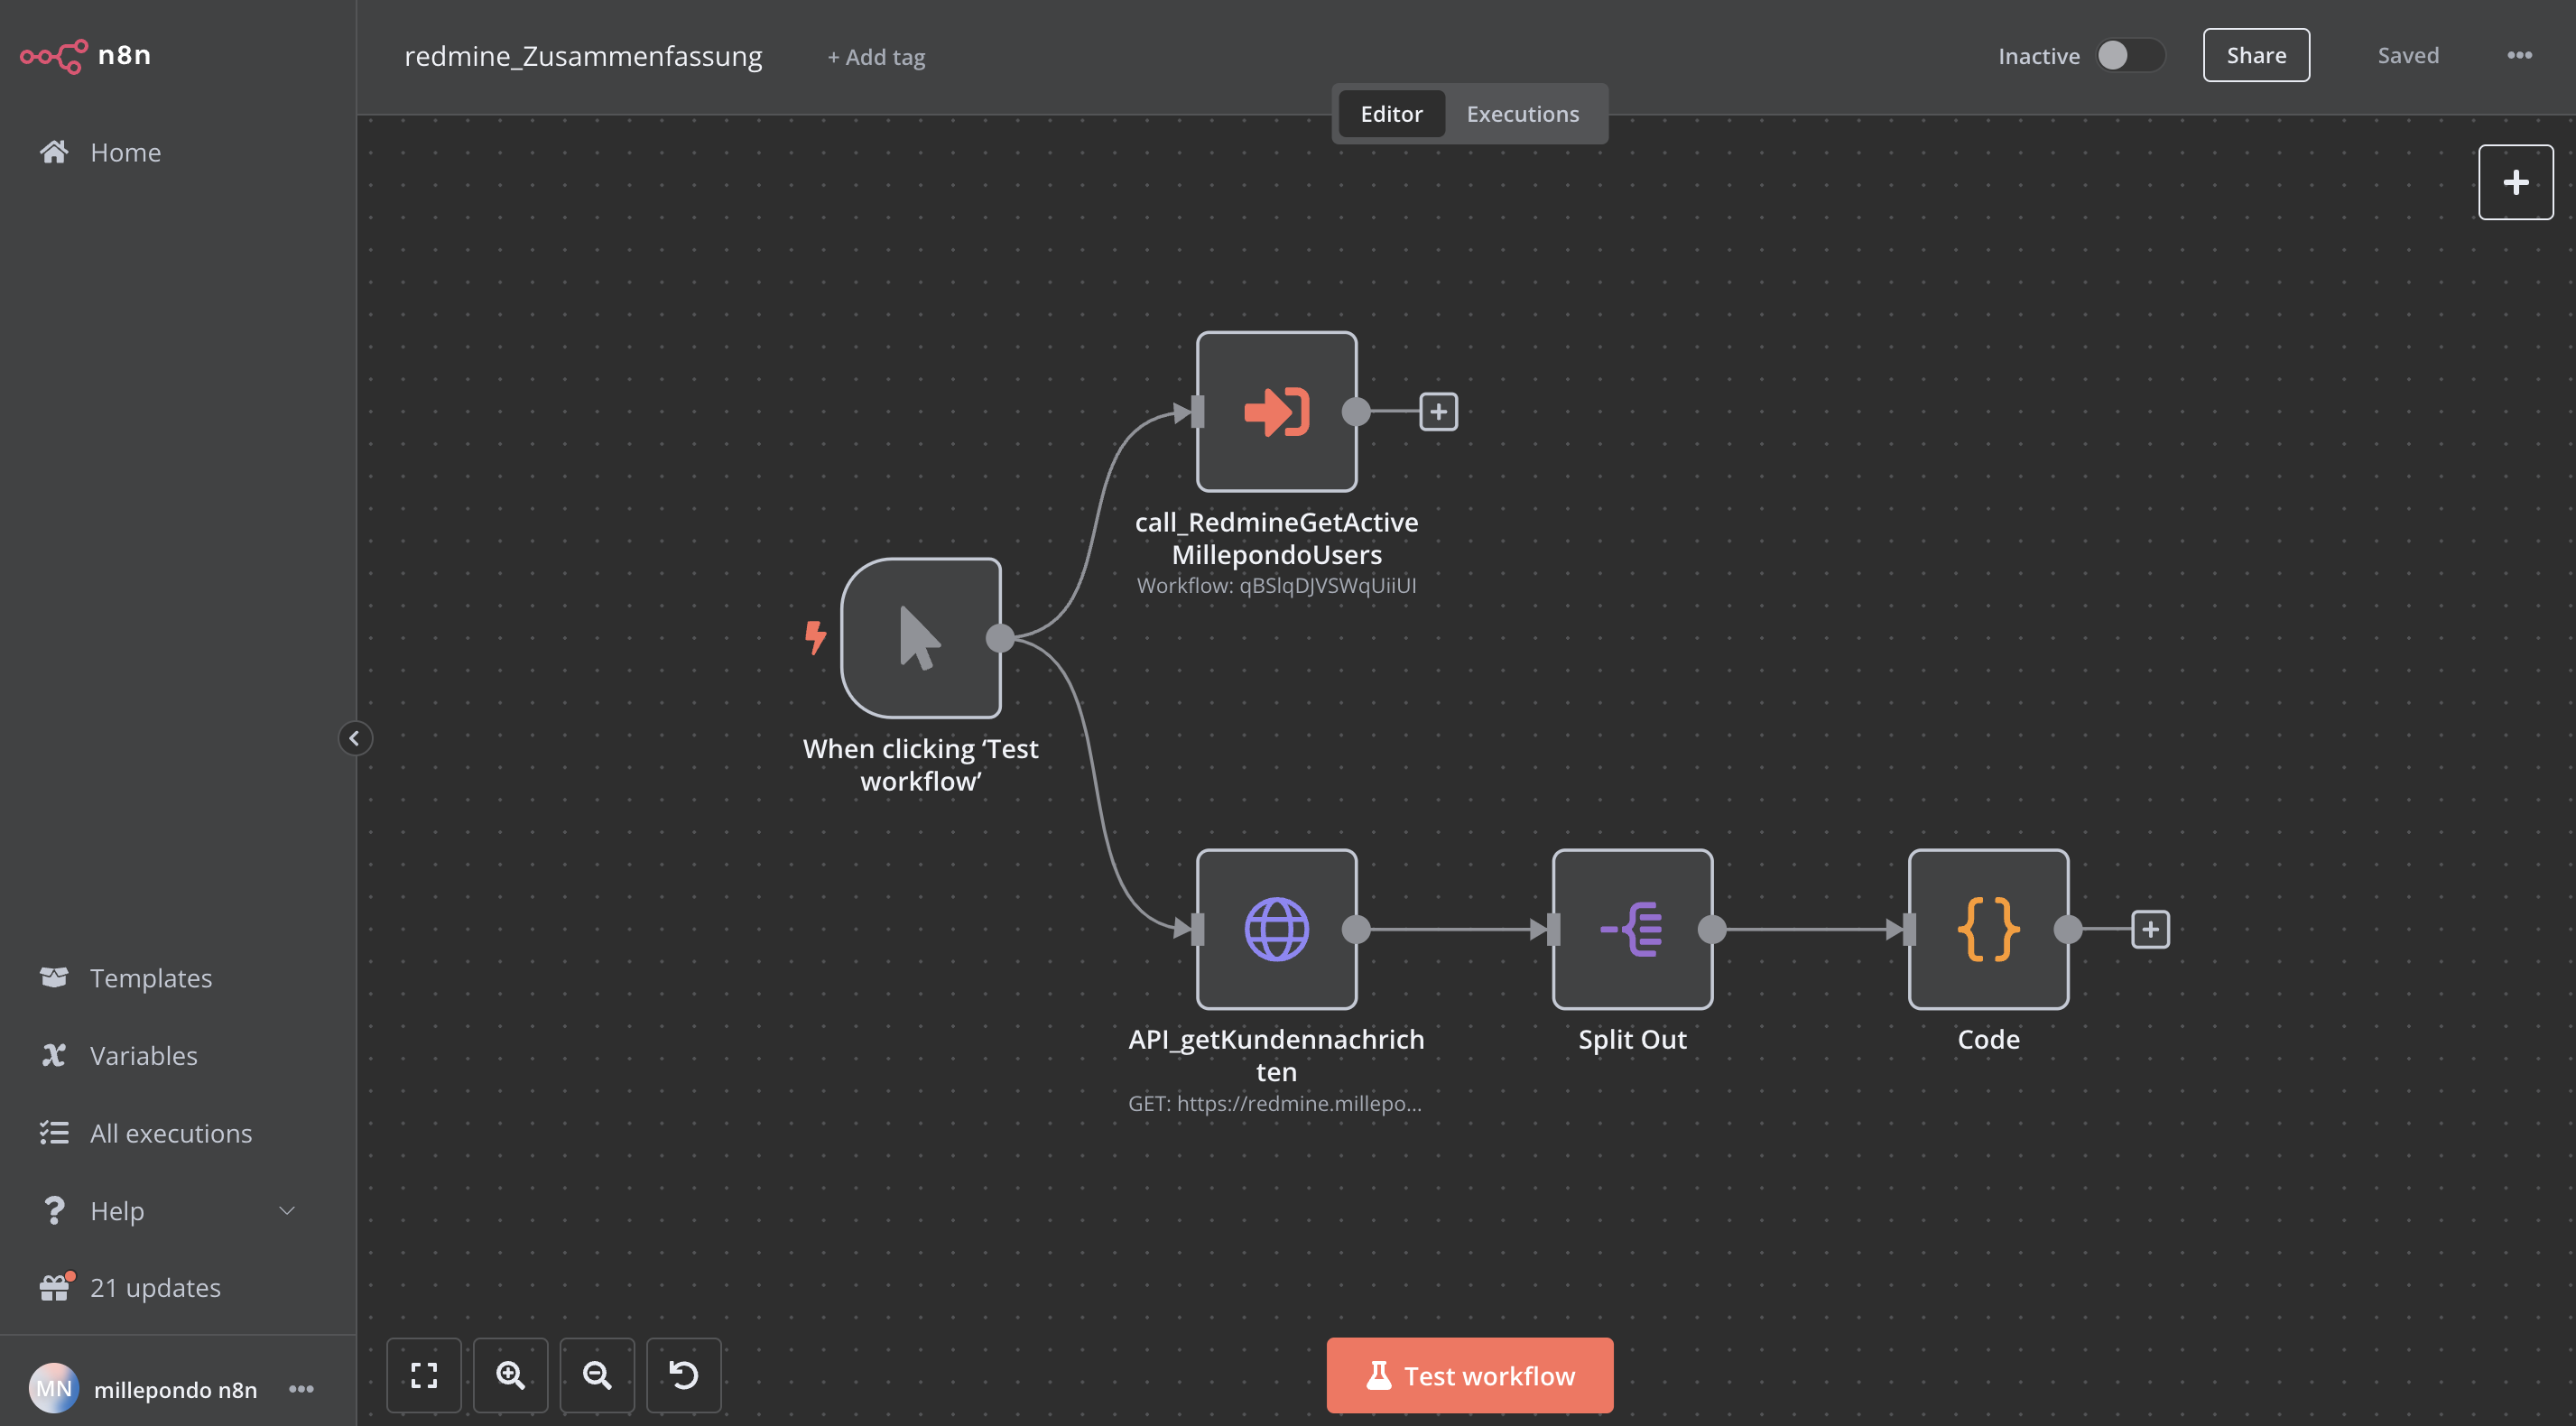
Task: Click the Zoom Out magnifier icon
Action: (x=597, y=1375)
